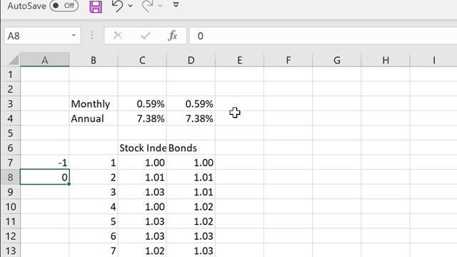Select column G header
This screenshot has width=457, height=257.
(337, 60)
